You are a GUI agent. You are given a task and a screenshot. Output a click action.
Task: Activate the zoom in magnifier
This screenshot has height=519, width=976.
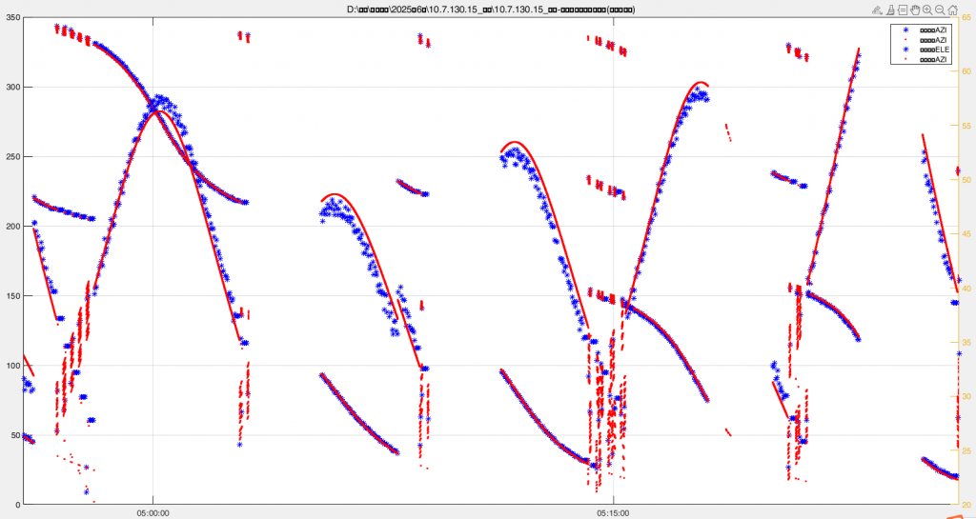pyautogui.click(x=927, y=10)
